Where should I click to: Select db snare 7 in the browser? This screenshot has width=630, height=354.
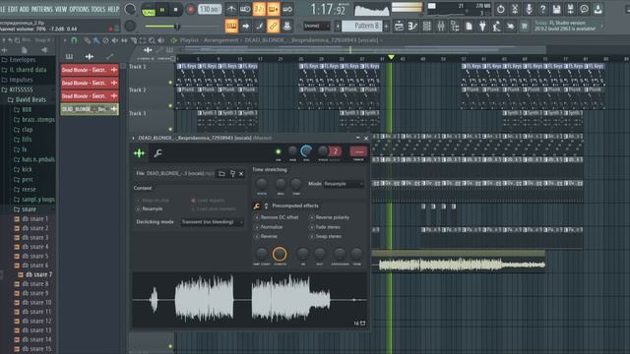(x=36, y=274)
